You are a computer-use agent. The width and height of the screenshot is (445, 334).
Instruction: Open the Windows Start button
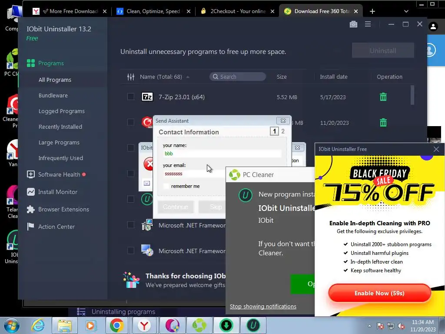[11, 325]
